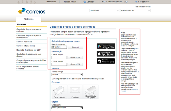Switch to the Sistemas tab
171x111 pixels.
[x=29, y=19]
